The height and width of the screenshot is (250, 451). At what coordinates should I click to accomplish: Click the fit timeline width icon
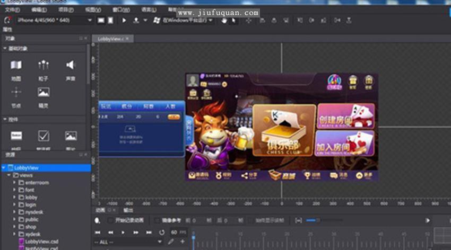pos(299,220)
